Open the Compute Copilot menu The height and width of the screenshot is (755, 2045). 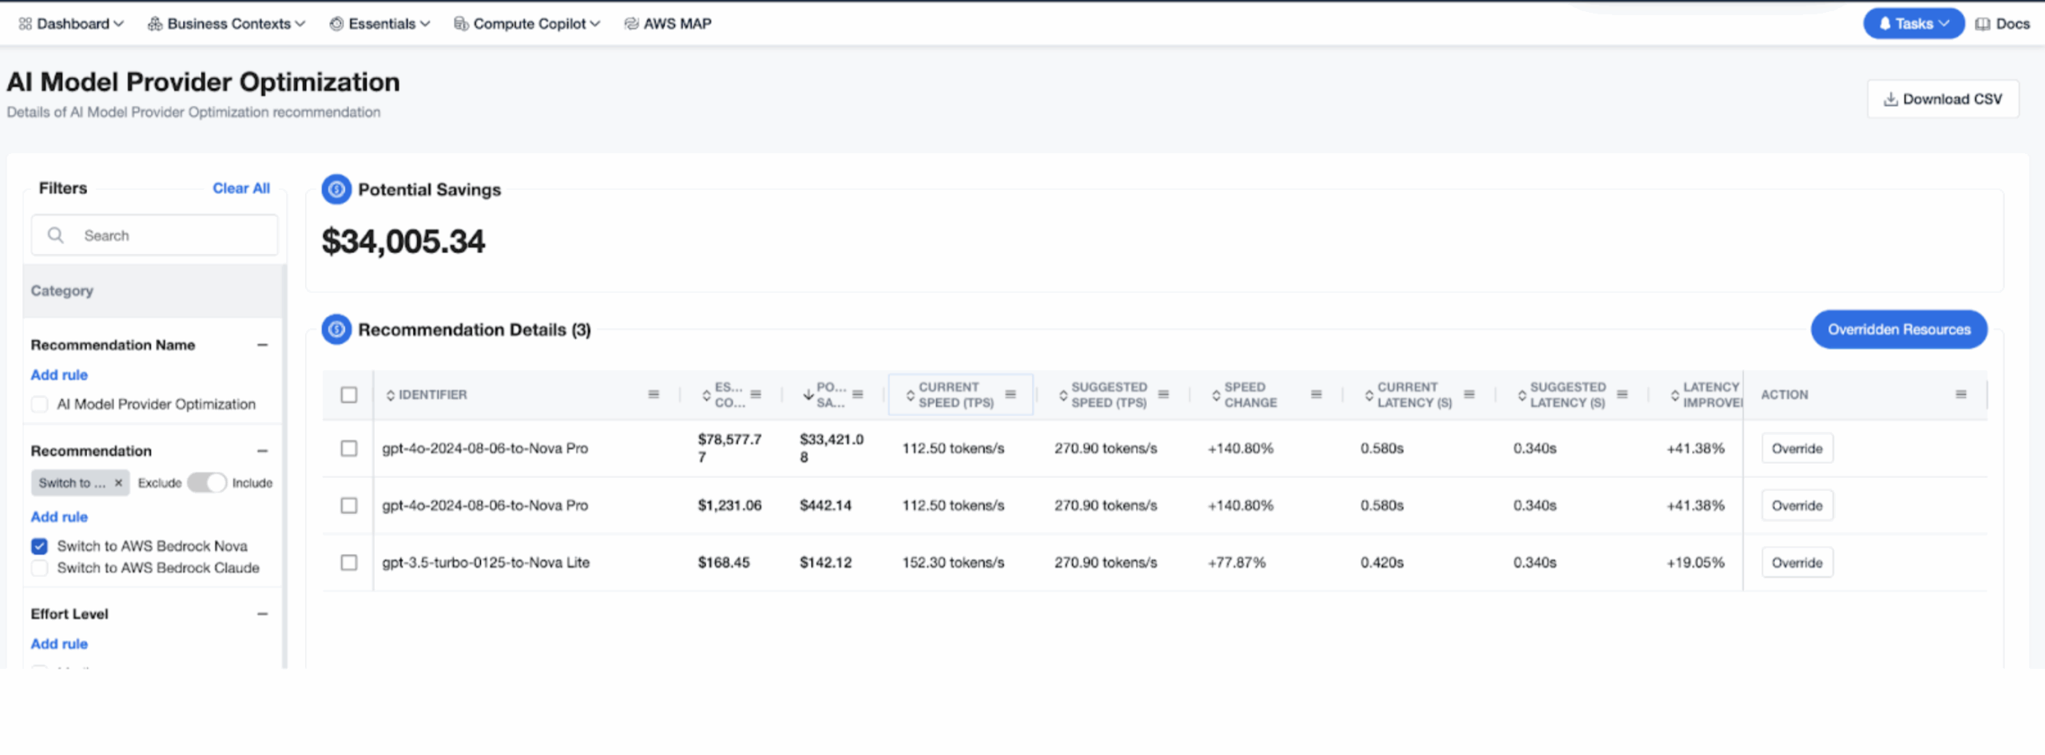pyautogui.click(x=527, y=24)
